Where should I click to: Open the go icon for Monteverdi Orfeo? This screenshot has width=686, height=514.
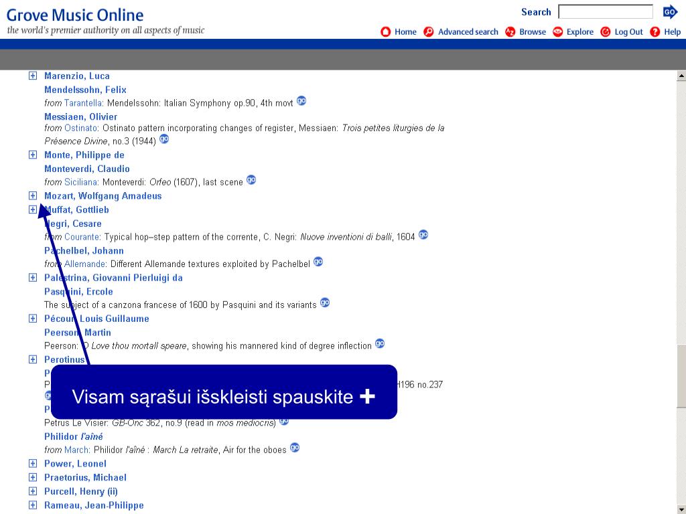click(251, 179)
